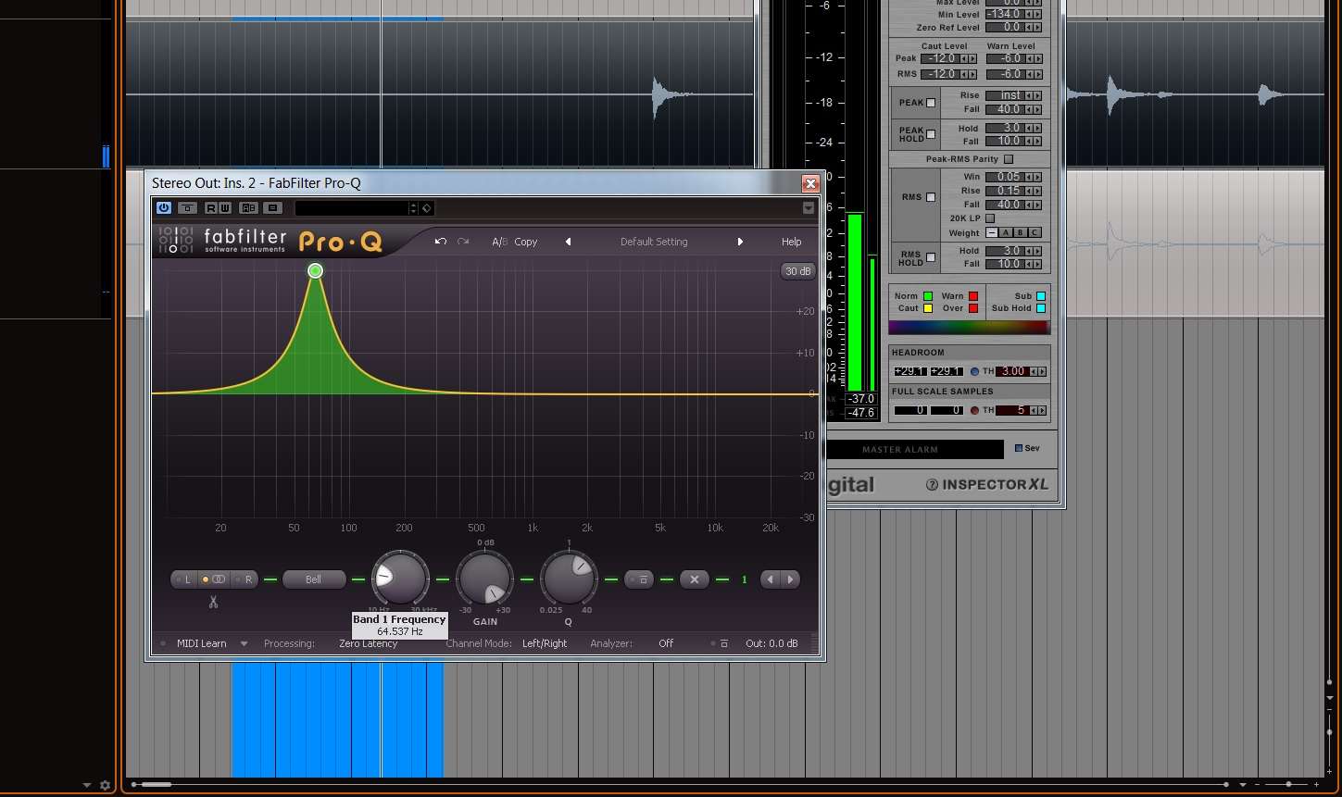The width and height of the screenshot is (1342, 797).
Task: Click the Write automation W button
Action: [x=224, y=208]
